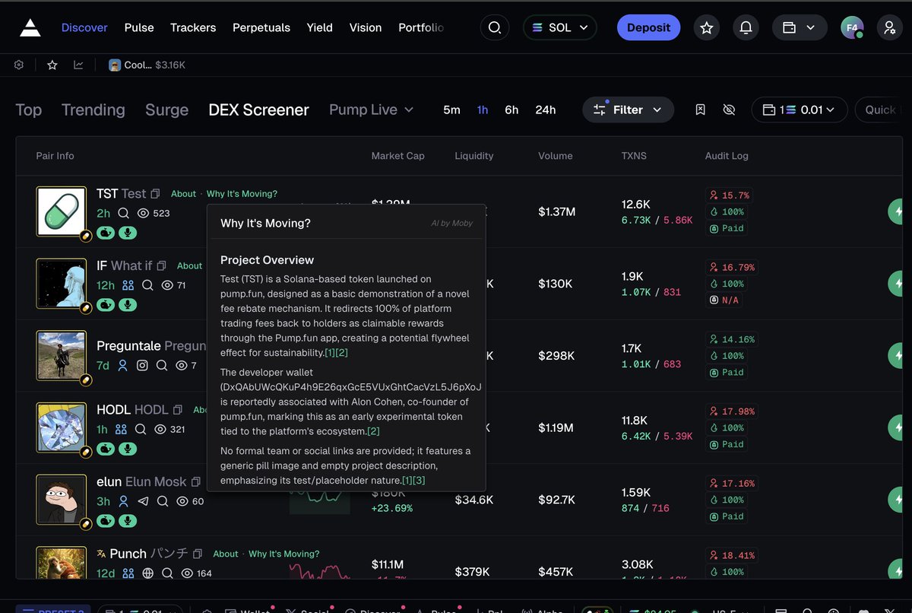Click the bookmark icon next to Filter

tap(701, 110)
